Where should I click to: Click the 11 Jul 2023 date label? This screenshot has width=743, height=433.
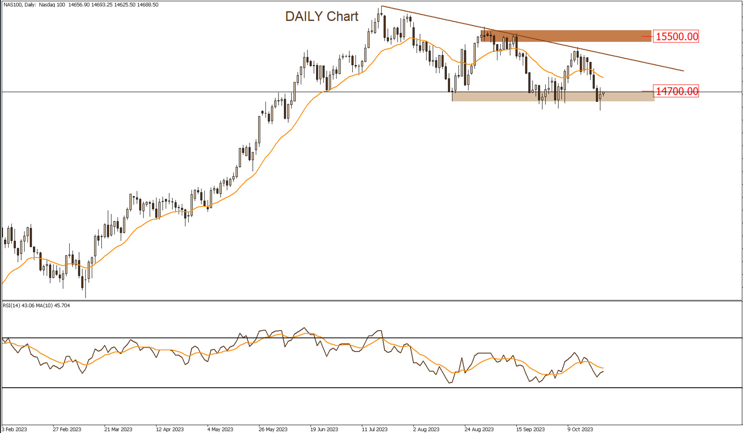374,429
